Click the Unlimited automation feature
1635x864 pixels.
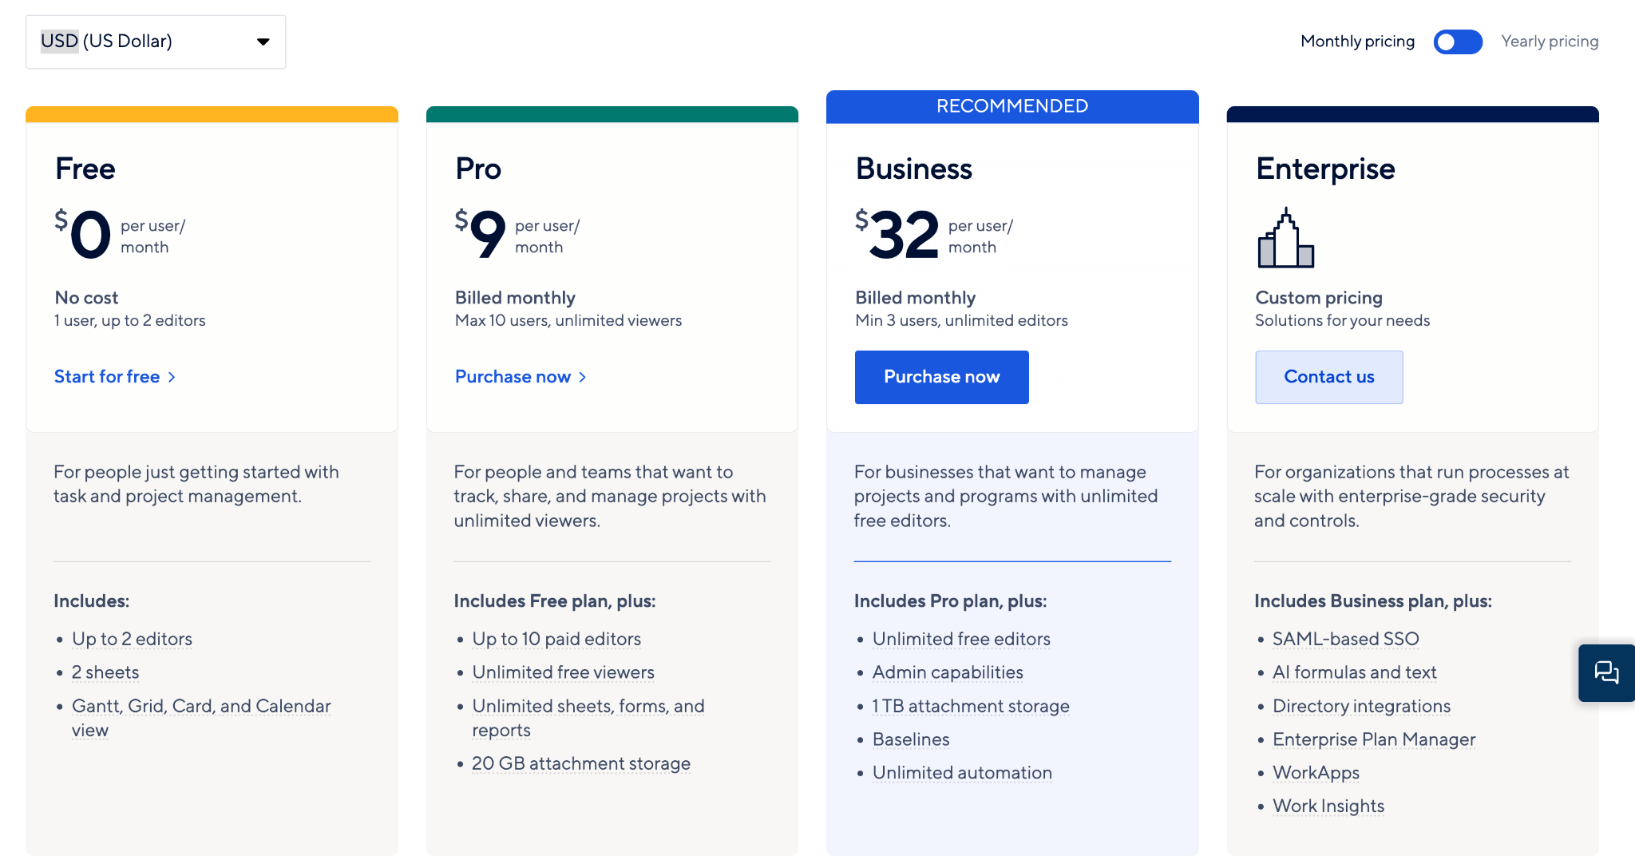pos(961,772)
